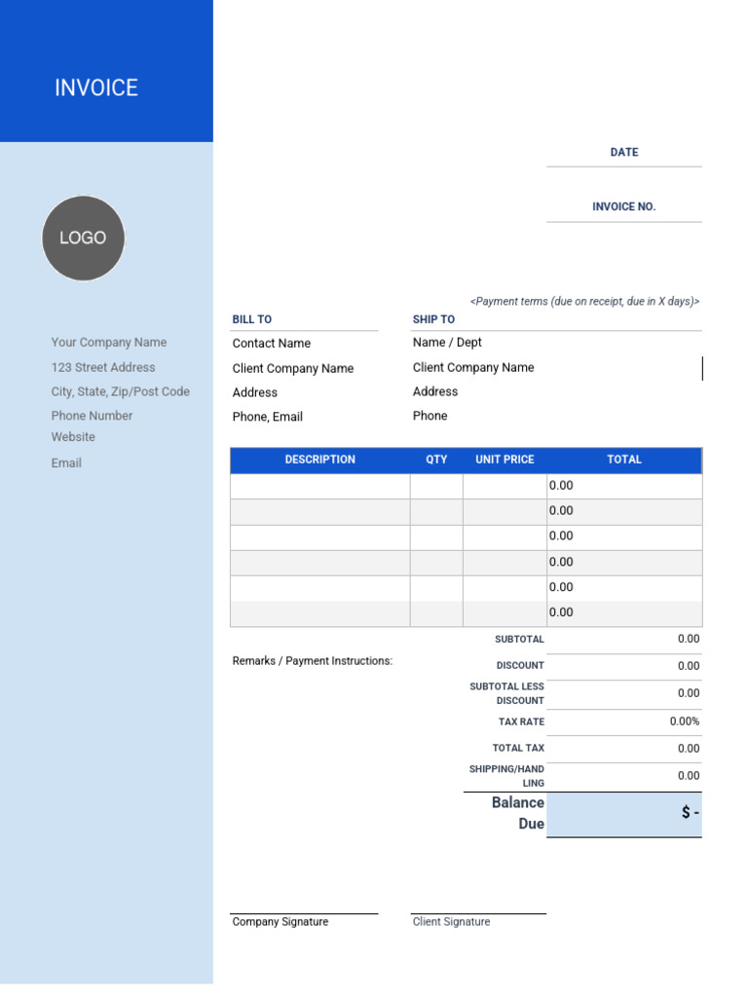Click the TAX RATE label
The image size is (748, 997).
pos(522,722)
